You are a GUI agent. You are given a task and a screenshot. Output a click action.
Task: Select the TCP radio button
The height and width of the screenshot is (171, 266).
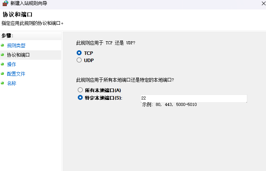[x=79, y=53]
